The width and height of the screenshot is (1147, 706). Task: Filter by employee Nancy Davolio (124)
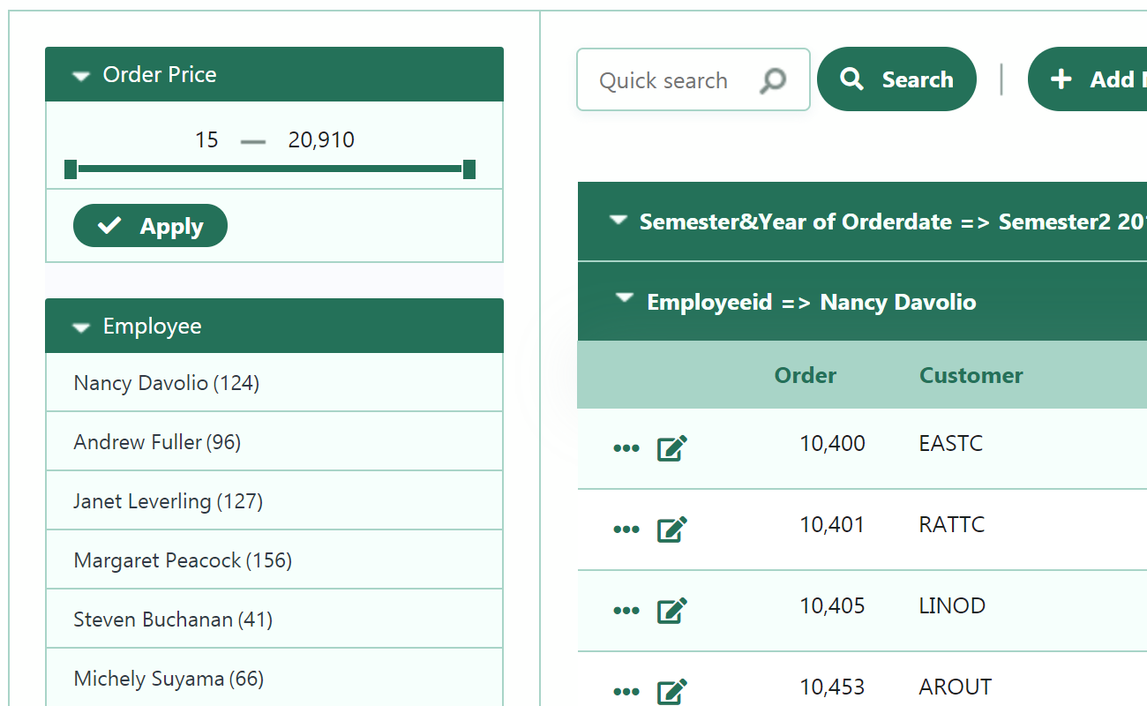[x=274, y=383]
